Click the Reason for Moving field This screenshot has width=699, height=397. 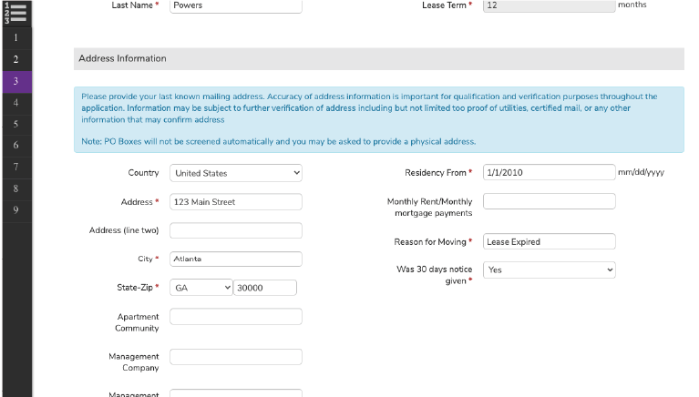550,241
